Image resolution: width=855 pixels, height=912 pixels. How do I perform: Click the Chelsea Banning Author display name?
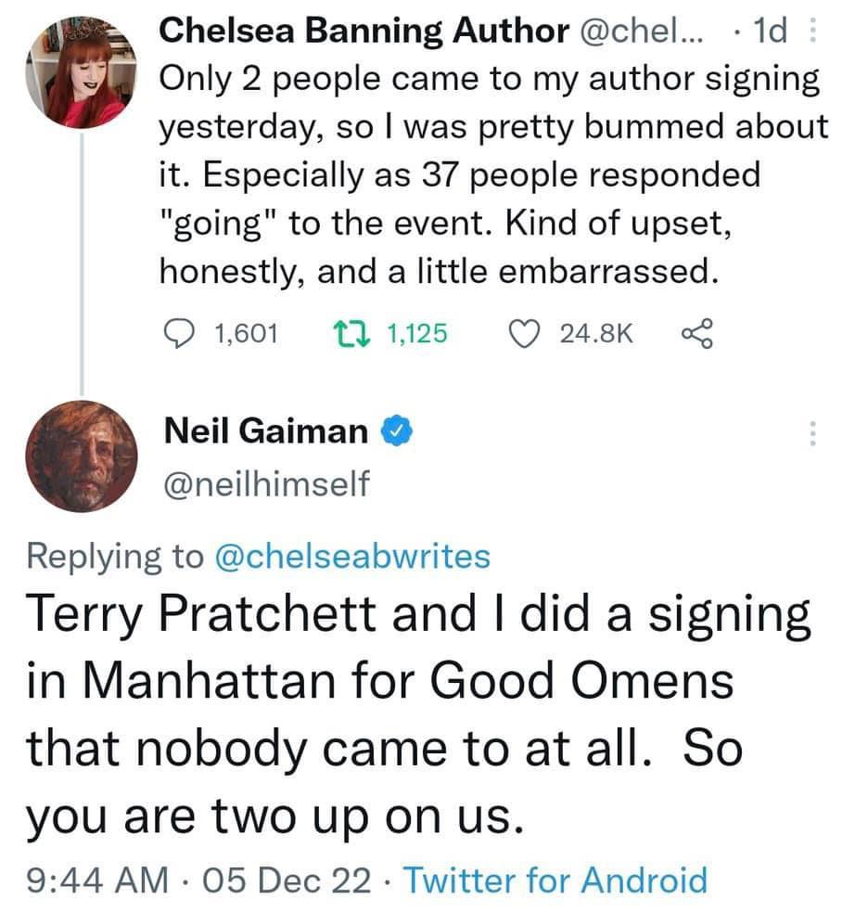[364, 31]
